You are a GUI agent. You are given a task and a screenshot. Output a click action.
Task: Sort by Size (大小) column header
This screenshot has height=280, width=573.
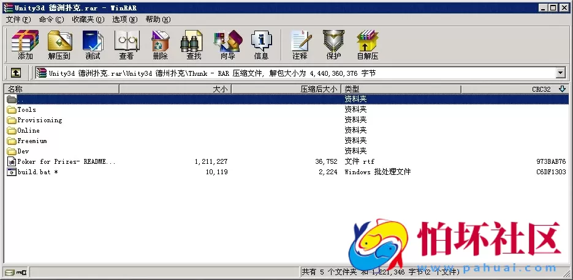pos(175,89)
